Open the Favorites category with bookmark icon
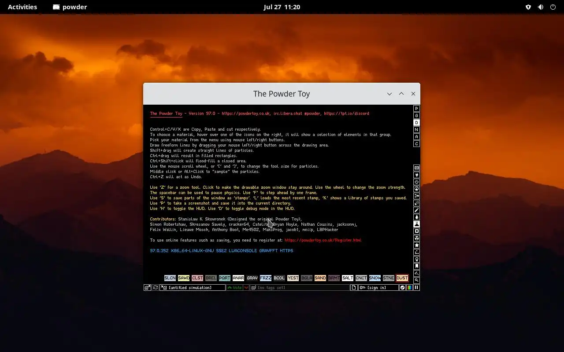Image resolution: width=564 pixels, height=352 pixels. (416, 266)
